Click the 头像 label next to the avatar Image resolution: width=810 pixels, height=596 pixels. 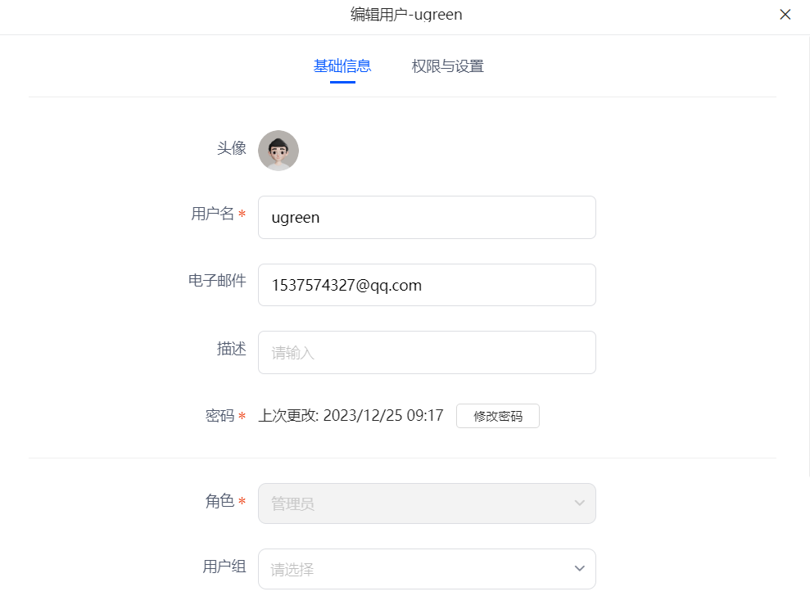(x=232, y=148)
